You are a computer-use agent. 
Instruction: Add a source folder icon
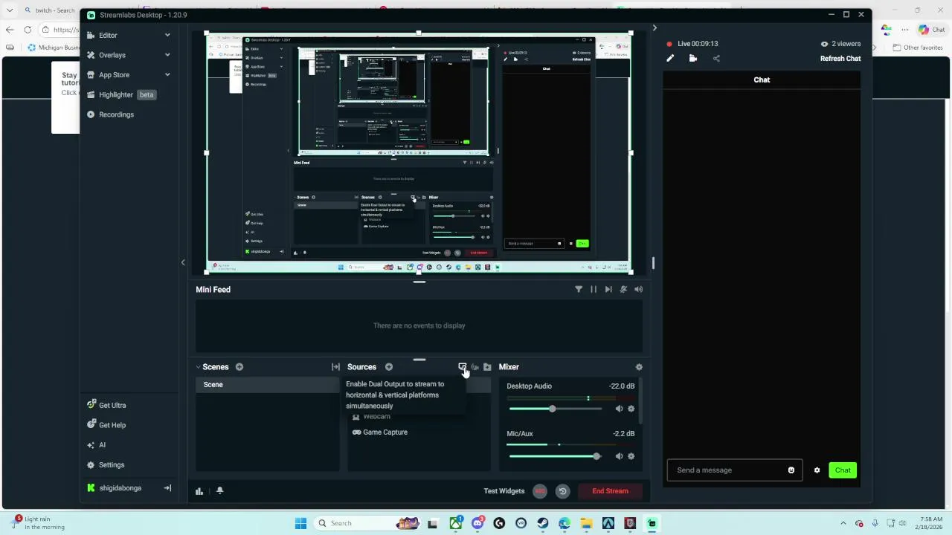[x=487, y=367]
